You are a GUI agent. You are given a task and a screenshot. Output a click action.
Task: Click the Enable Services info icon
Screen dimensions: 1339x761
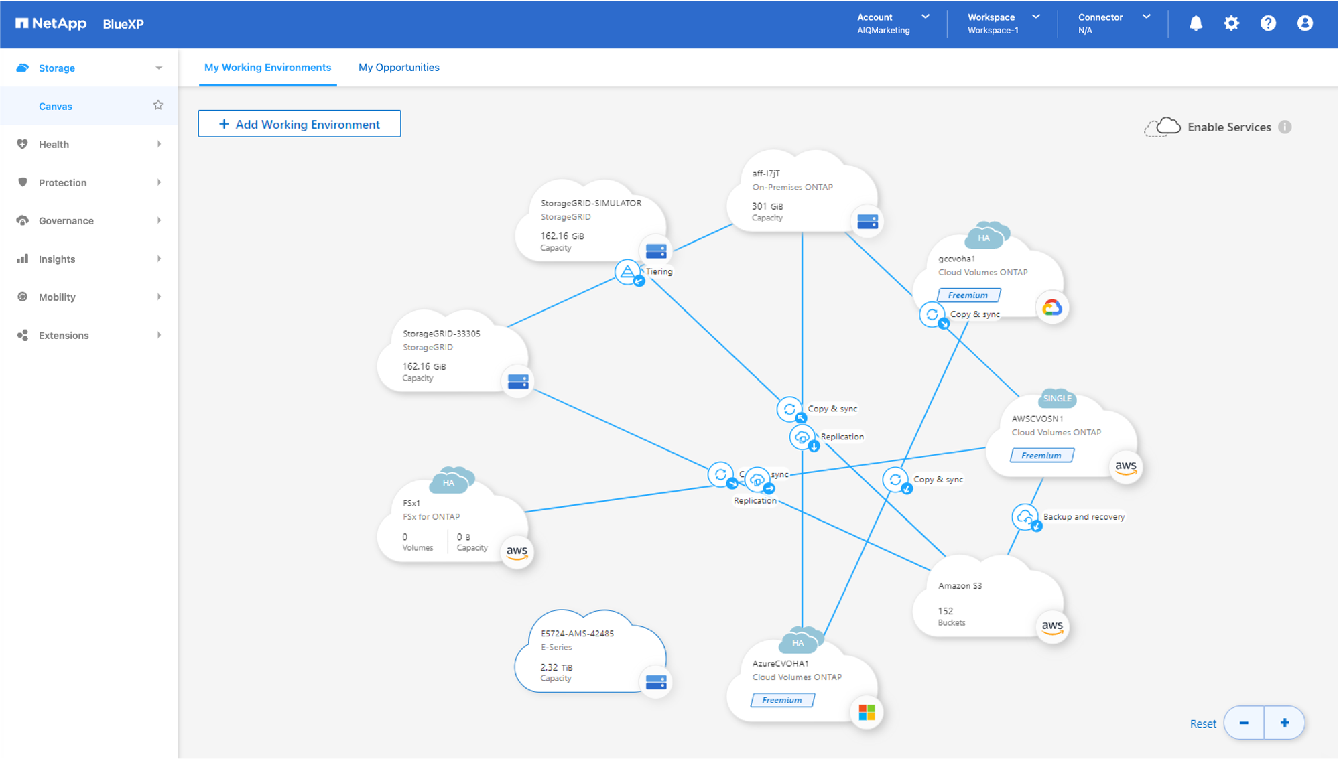click(x=1284, y=127)
